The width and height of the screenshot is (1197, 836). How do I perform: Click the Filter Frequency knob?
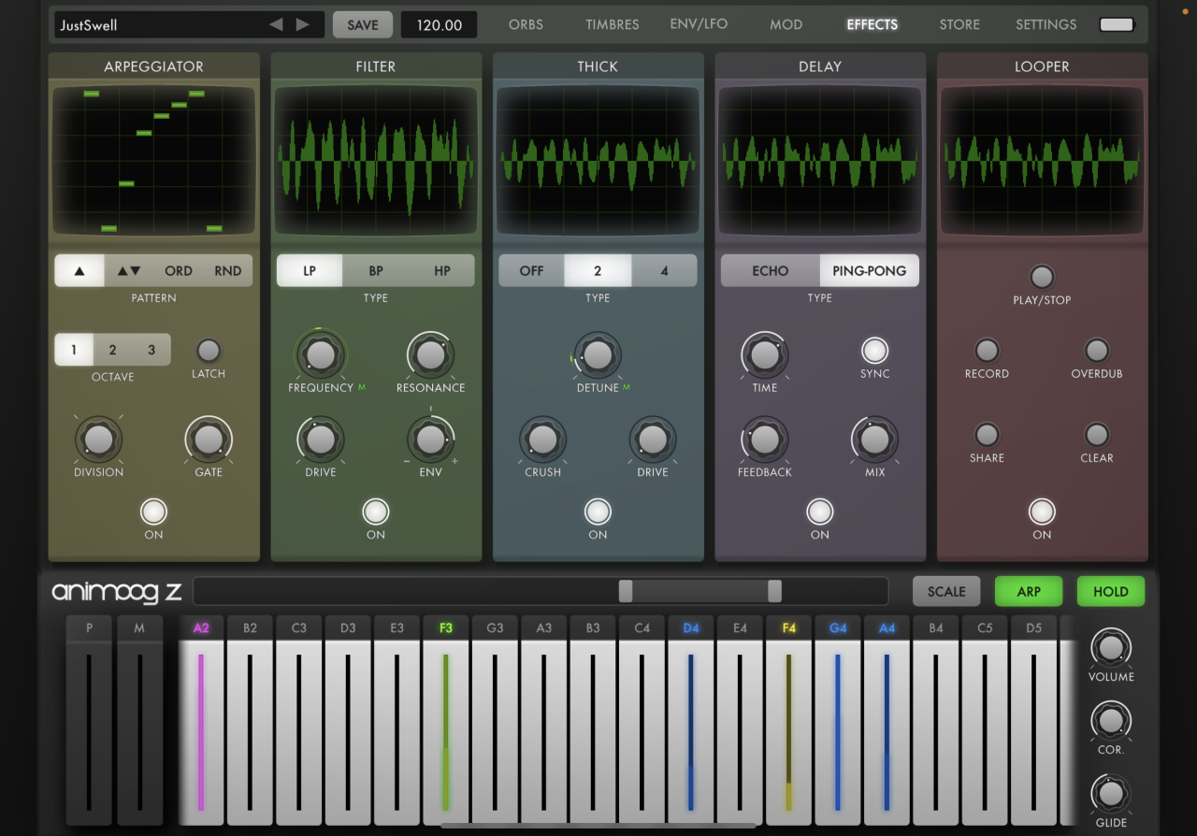[321, 354]
